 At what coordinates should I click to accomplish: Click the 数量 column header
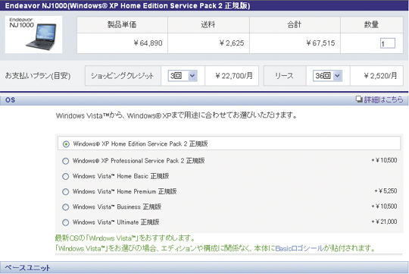[371, 25]
